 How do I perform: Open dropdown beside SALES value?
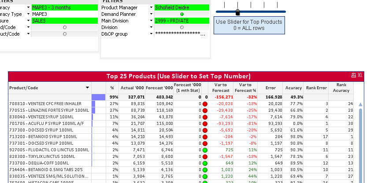tap(28, 21)
